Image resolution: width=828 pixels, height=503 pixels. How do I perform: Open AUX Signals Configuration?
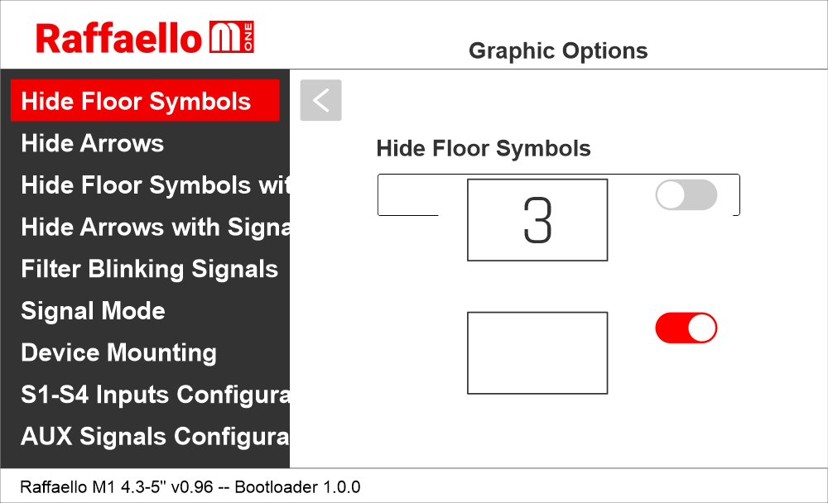[x=155, y=437]
